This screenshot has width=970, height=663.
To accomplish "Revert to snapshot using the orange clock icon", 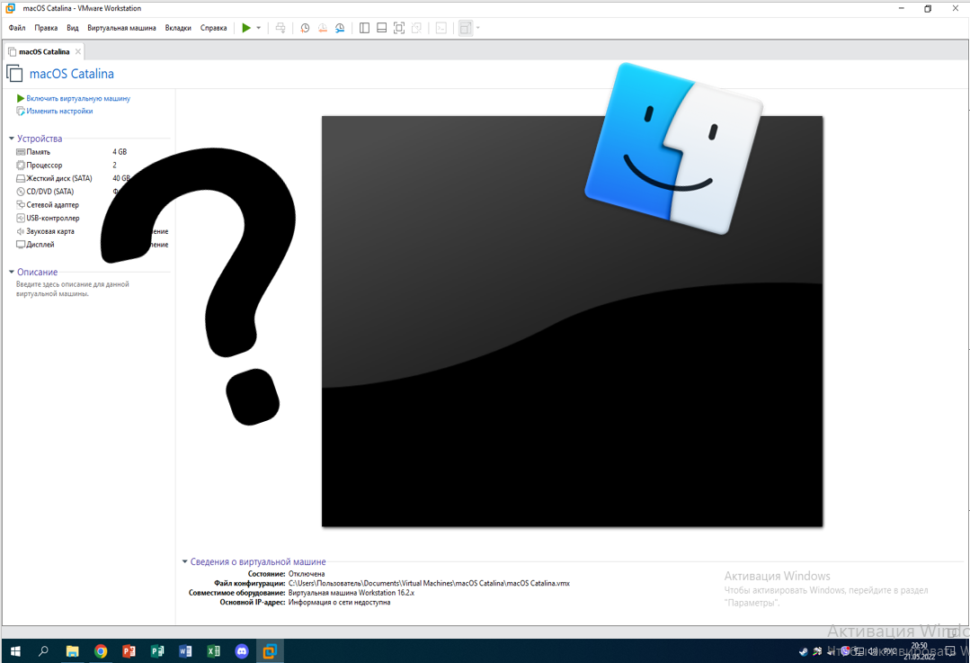I will [x=323, y=28].
